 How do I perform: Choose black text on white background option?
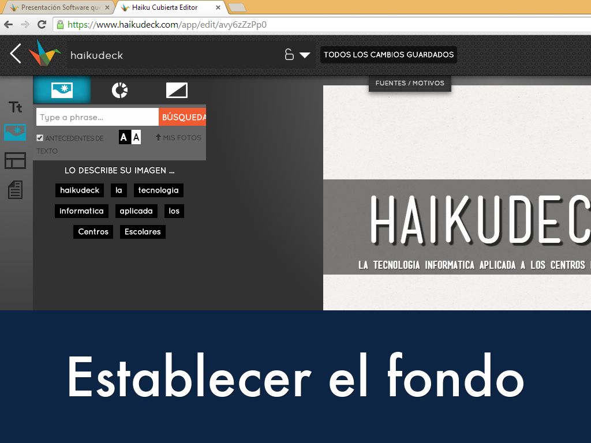tap(136, 137)
